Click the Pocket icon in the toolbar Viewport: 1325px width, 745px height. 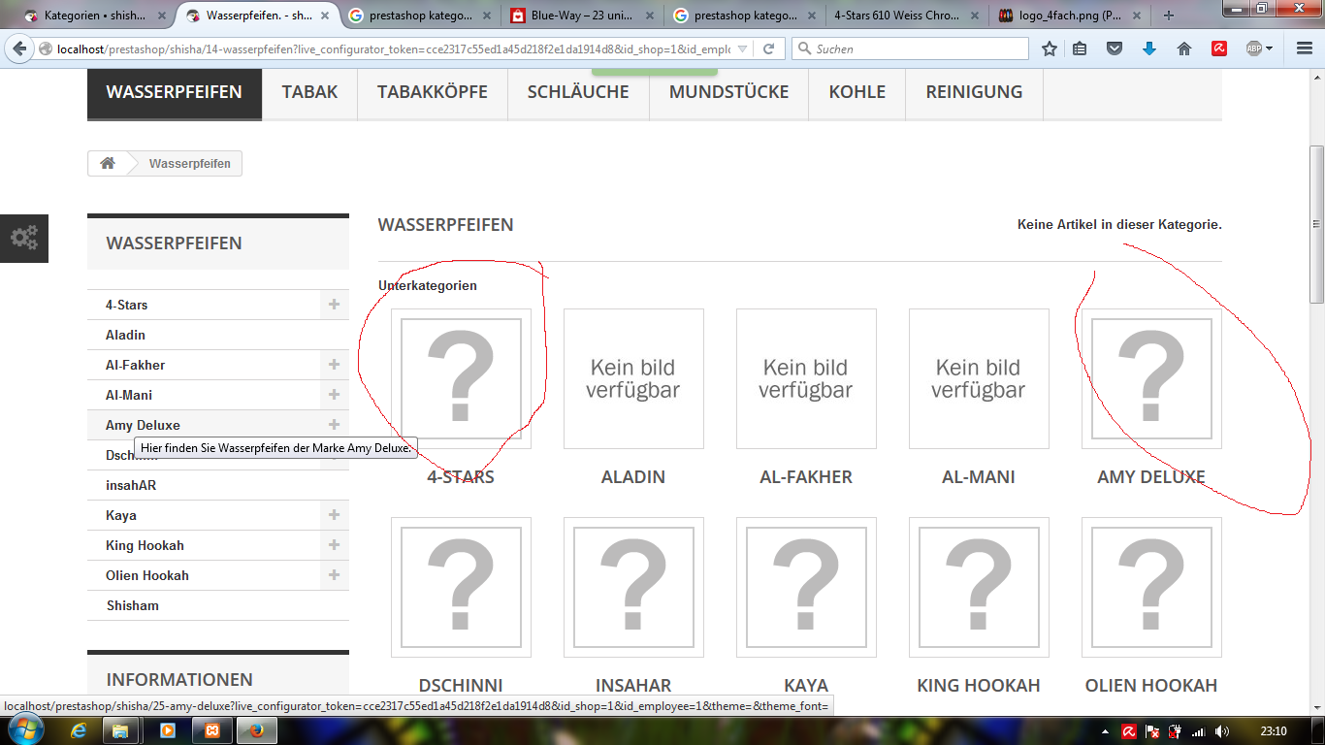pyautogui.click(x=1115, y=49)
